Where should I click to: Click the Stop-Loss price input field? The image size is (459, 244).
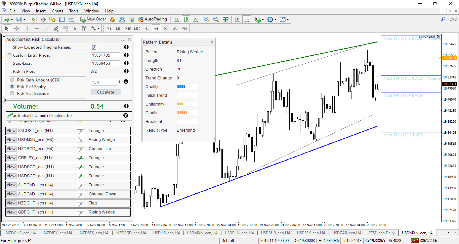106,63
